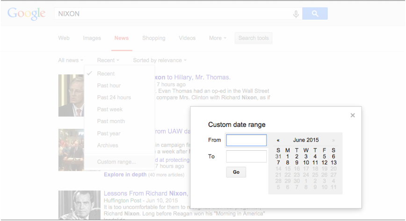Click the Search tools button
Image resolution: width=406 pixels, height=221 pixels.
coord(254,38)
